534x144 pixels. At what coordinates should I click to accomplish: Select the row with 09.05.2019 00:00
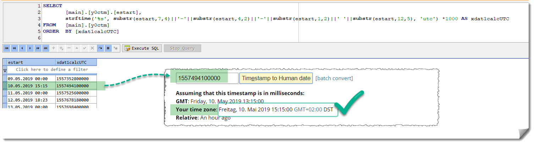[x=31, y=79]
